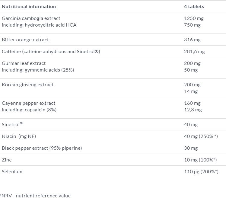Image resolution: width=226 pixels, height=198 pixels.
Task: Click the 'Gurmar leaf extract' label
Action: coord(24,63)
